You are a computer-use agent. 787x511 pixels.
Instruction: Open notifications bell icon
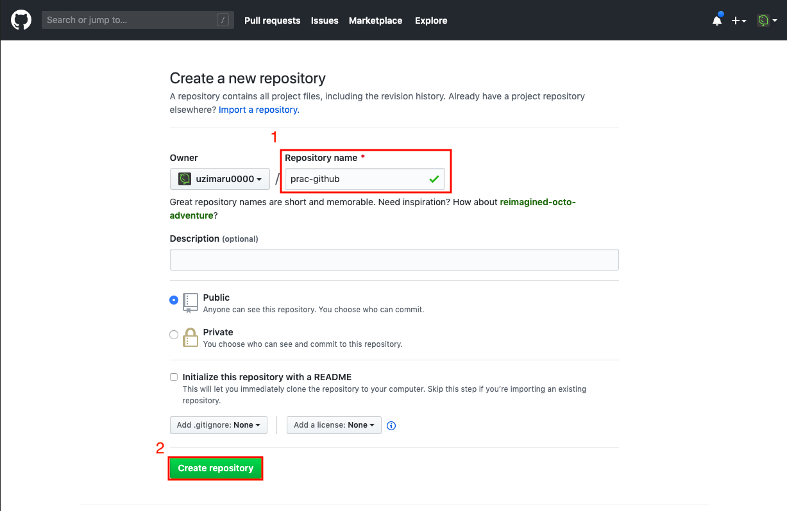(717, 21)
